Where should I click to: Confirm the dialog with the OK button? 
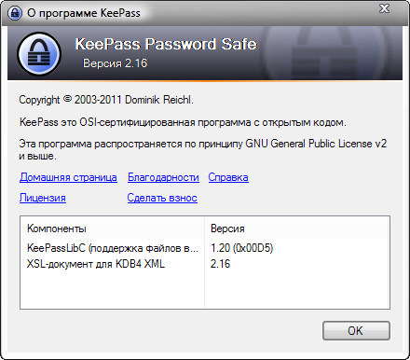tap(356, 331)
